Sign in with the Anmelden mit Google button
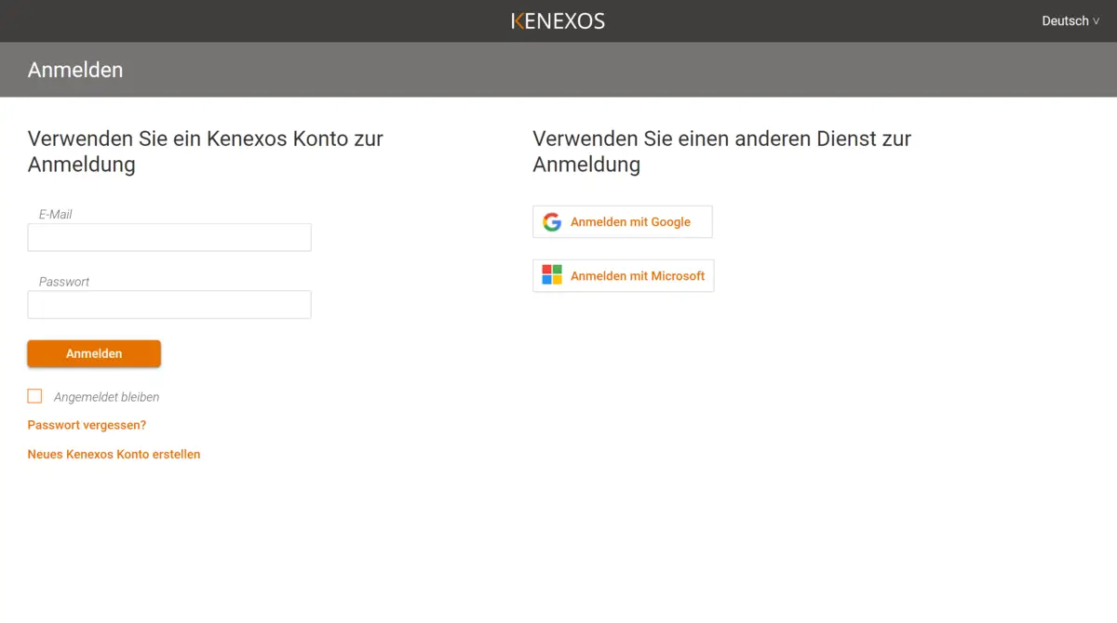This screenshot has width=1117, height=623. tap(623, 222)
